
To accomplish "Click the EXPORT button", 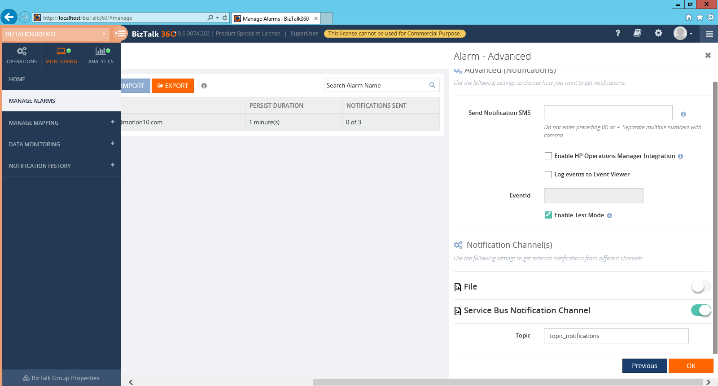I will tap(173, 86).
